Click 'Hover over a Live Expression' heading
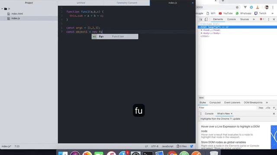This screenshot has width=277, height=155. click(x=230, y=129)
